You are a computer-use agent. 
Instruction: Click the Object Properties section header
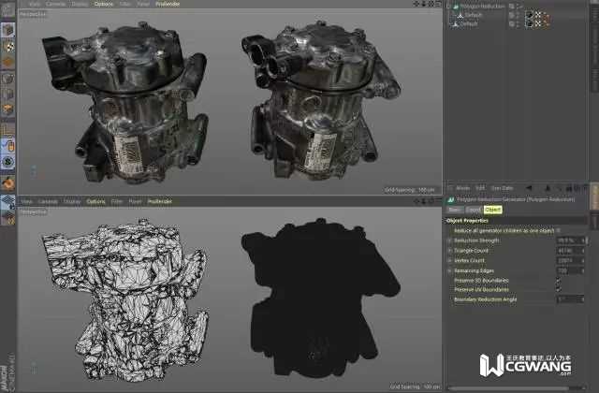click(x=515, y=221)
